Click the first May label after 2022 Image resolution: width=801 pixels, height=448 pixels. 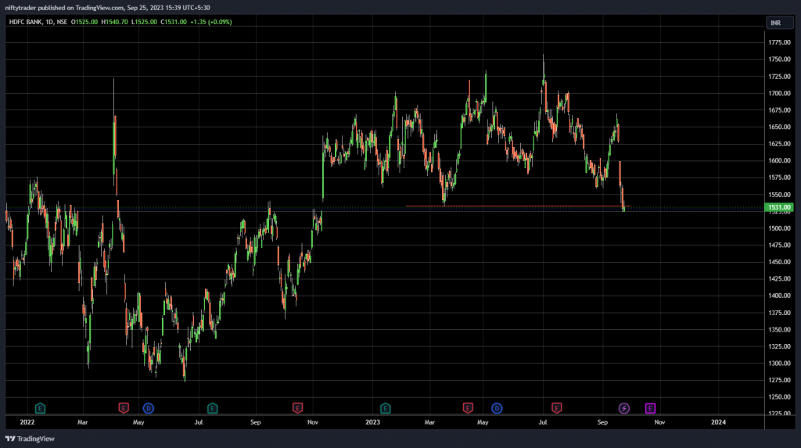click(x=138, y=422)
